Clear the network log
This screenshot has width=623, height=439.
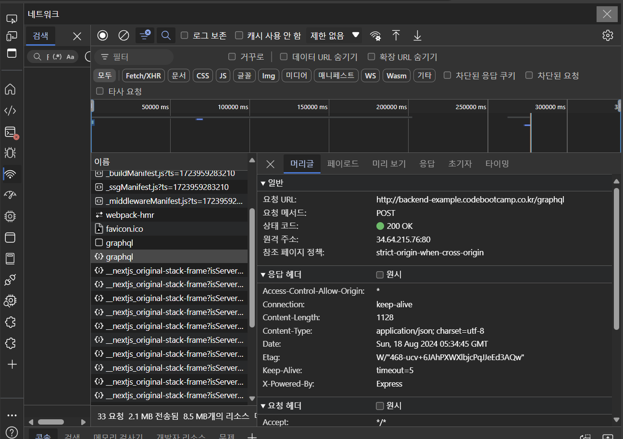point(124,35)
